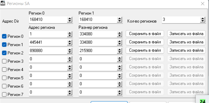Select the Кол-во регионов input field
Viewport: 209px width, 103px height.
click(x=181, y=20)
